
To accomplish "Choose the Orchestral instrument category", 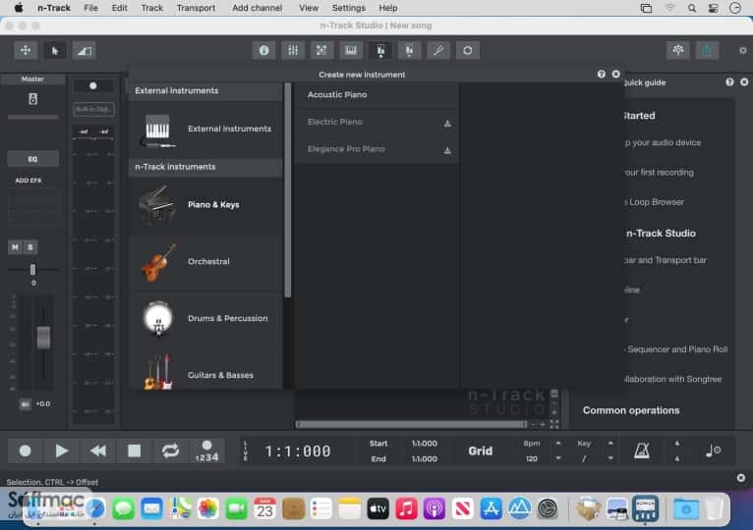I will coord(205,262).
